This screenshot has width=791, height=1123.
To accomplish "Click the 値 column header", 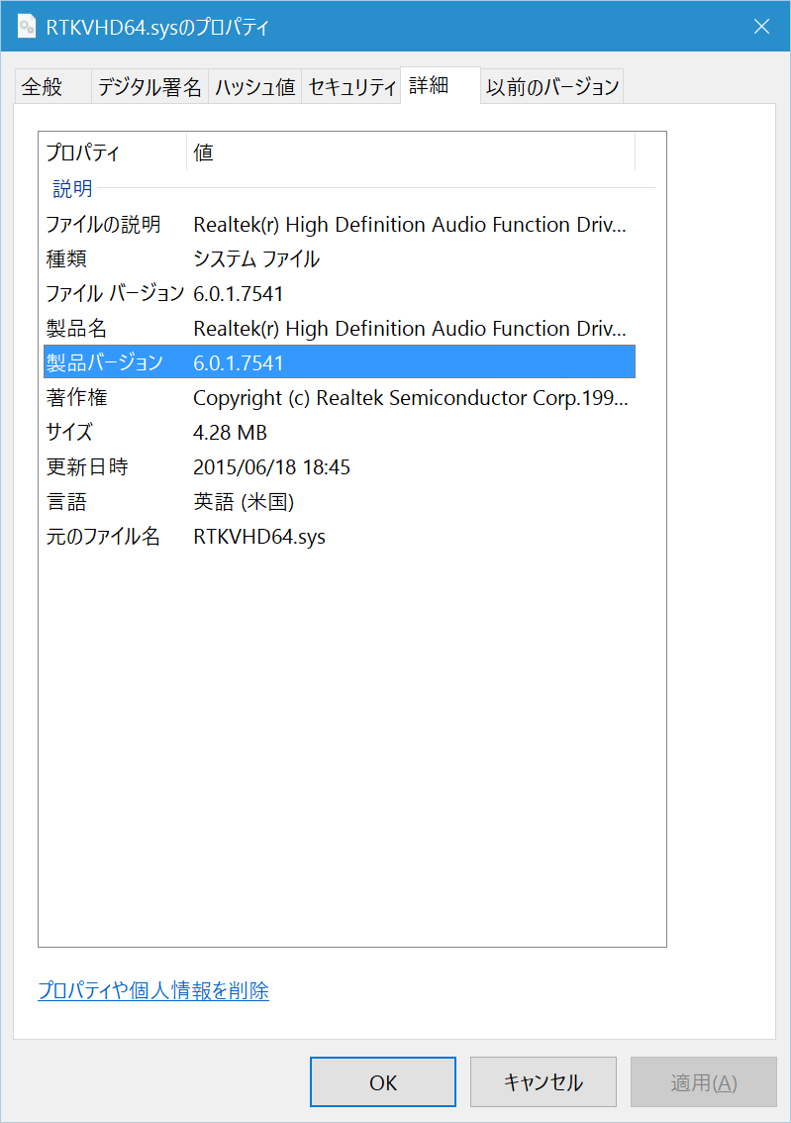I will pos(203,152).
